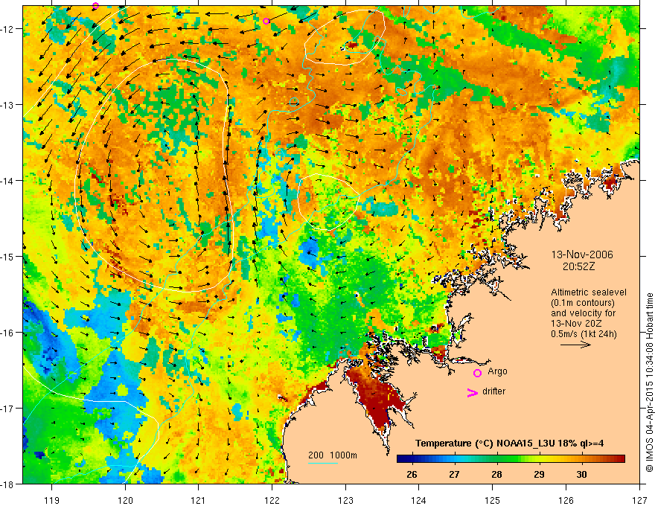Click the longitude axis label '122'
655x506 pixels.
point(272,500)
